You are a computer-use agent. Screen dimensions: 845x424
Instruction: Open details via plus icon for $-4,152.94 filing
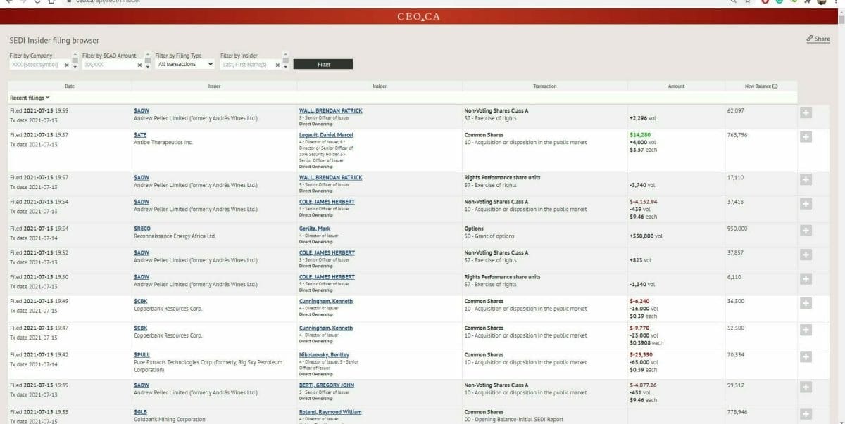coord(806,204)
